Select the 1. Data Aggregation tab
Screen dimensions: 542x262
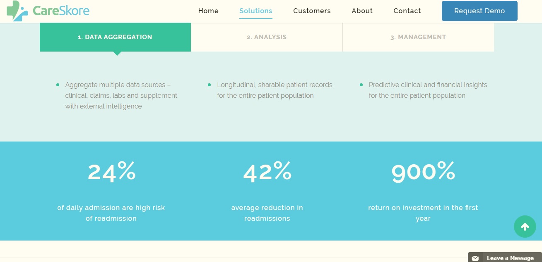(x=115, y=37)
